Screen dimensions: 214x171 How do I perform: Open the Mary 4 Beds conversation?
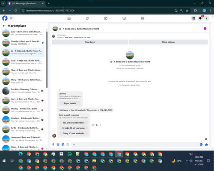point(23,81)
